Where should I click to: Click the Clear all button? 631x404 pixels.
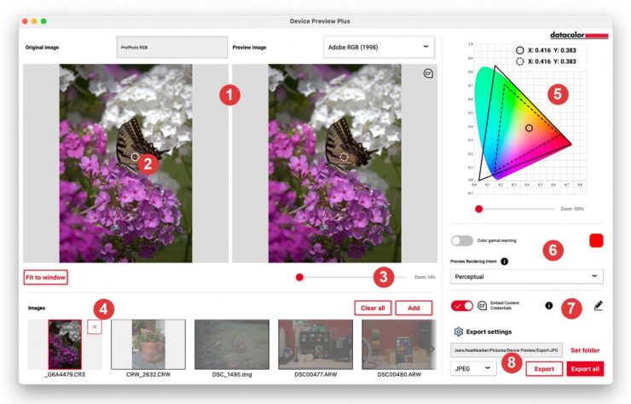(x=372, y=308)
